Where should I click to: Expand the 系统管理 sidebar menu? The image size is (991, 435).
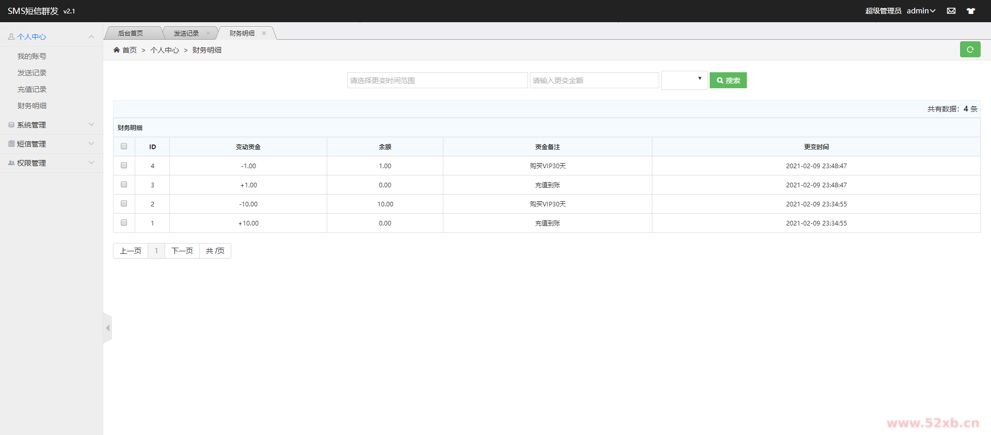(x=51, y=125)
